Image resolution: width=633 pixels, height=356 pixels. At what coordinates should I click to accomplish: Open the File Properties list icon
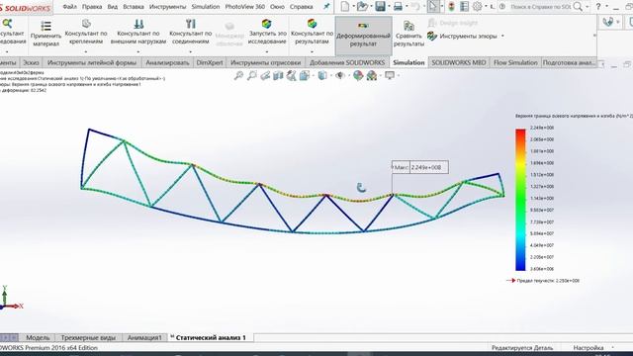(x=464, y=7)
